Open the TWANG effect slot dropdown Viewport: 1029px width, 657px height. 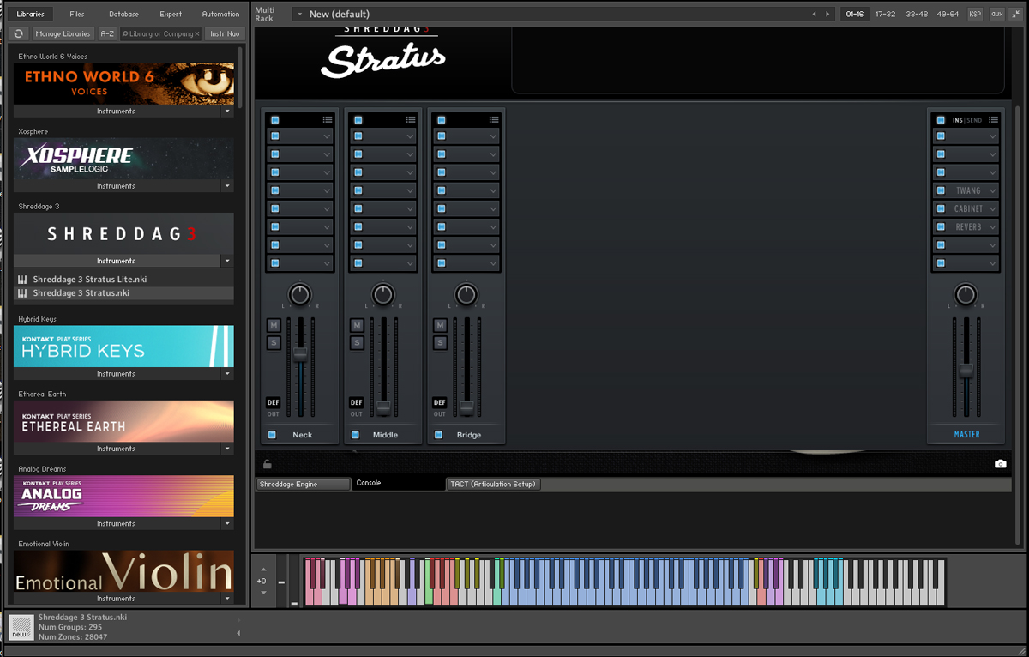pyautogui.click(x=993, y=190)
